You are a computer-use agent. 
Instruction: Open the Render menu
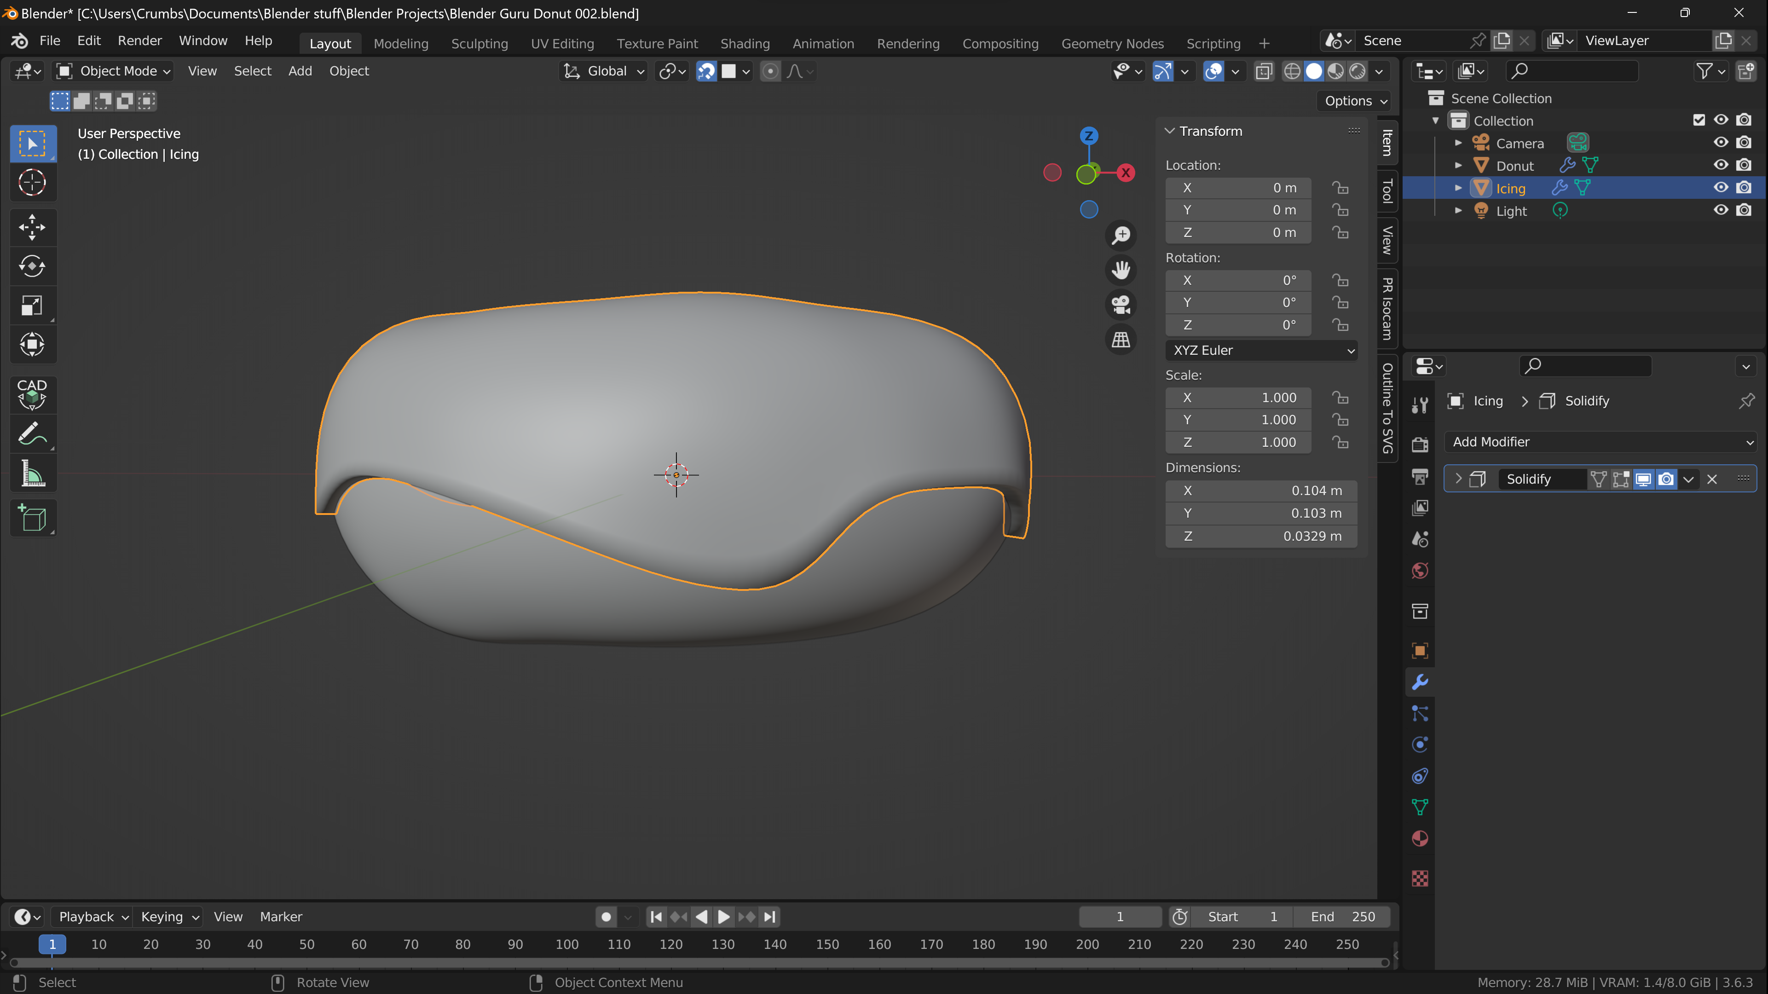[139, 40]
